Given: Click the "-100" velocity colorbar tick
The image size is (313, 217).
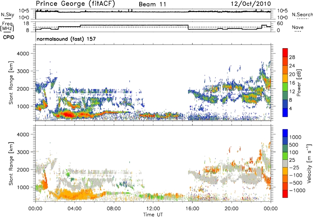Looking at the screenshot, I should coord(296,175).
